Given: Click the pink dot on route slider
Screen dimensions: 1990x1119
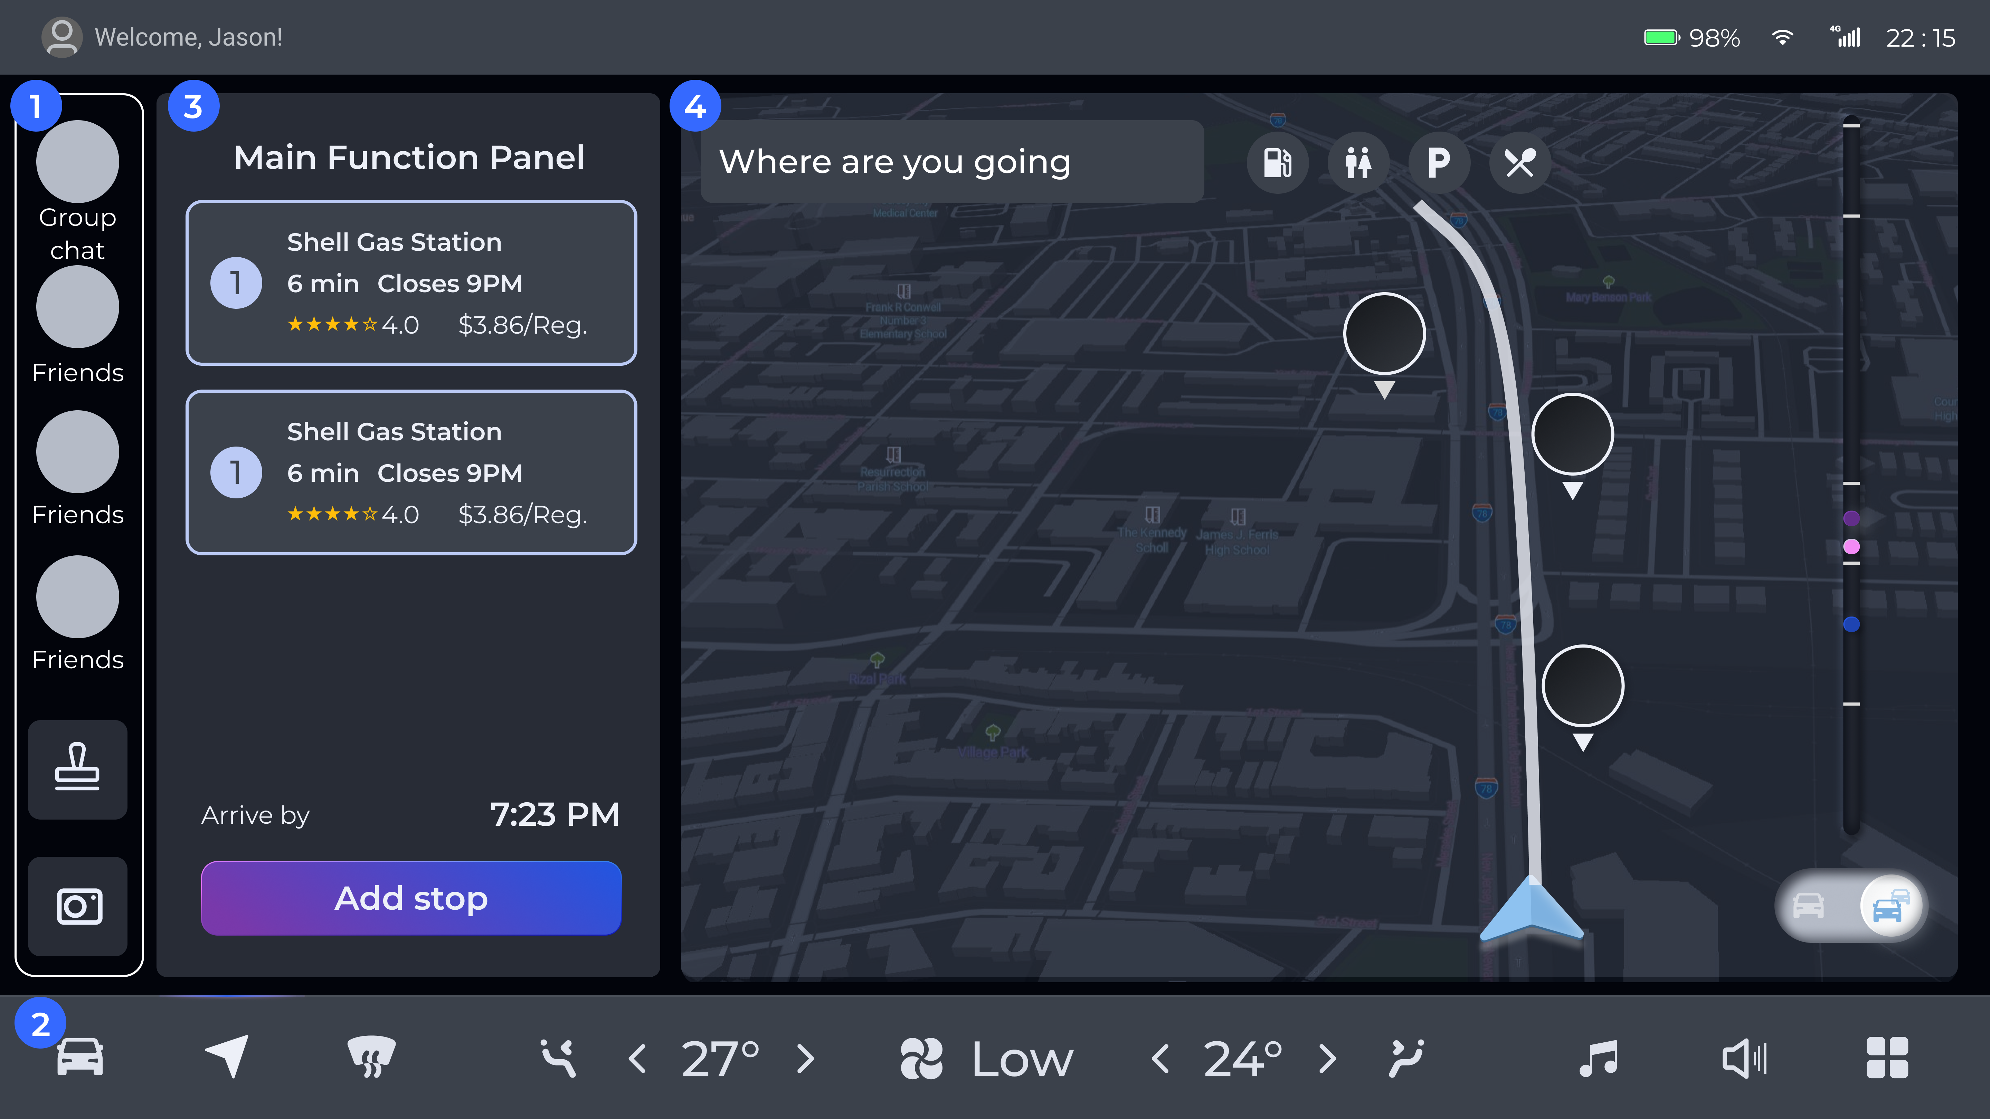Looking at the screenshot, I should click(1851, 547).
